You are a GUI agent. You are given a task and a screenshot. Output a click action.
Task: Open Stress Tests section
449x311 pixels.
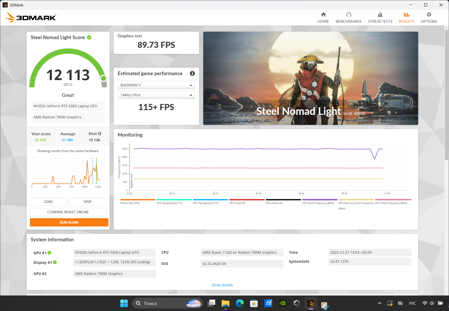pyautogui.click(x=380, y=18)
